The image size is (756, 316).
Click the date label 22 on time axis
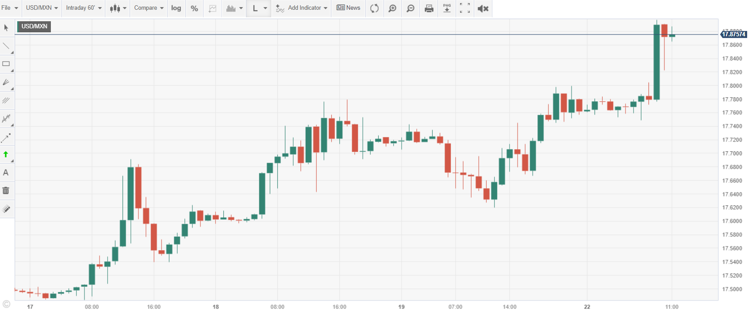587,307
